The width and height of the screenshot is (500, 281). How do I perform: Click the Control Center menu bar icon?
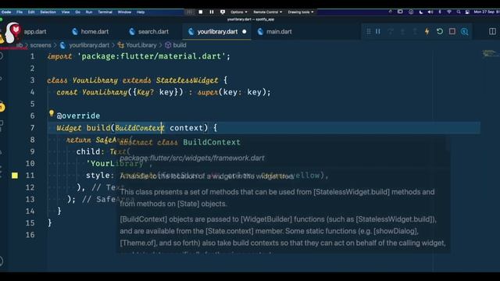pos(467,12)
